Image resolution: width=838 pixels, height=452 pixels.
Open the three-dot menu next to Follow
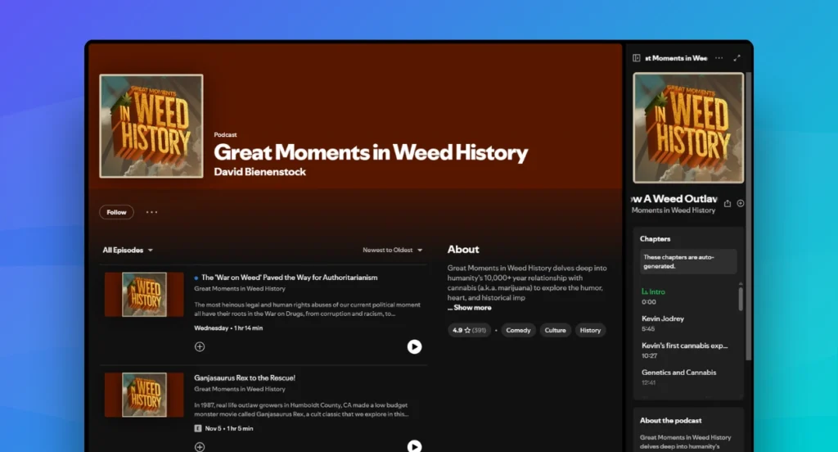tap(151, 212)
